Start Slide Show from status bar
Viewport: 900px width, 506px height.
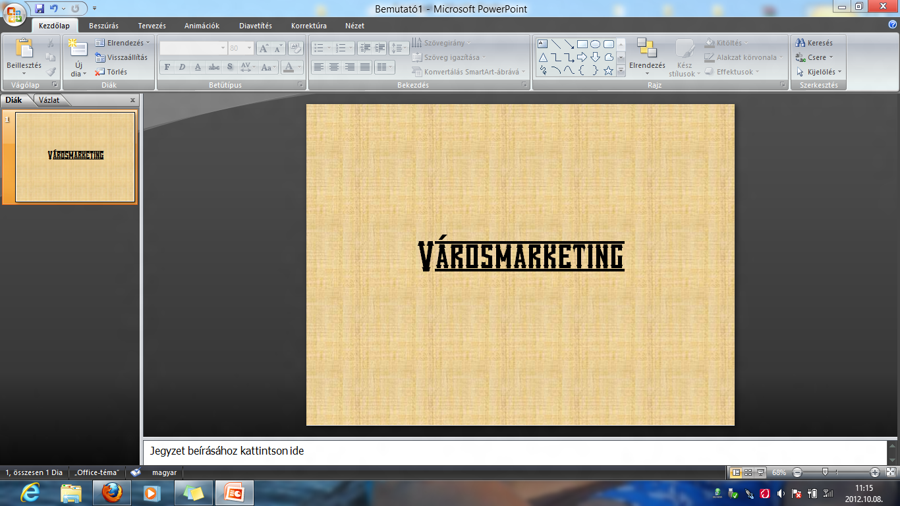(761, 472)
